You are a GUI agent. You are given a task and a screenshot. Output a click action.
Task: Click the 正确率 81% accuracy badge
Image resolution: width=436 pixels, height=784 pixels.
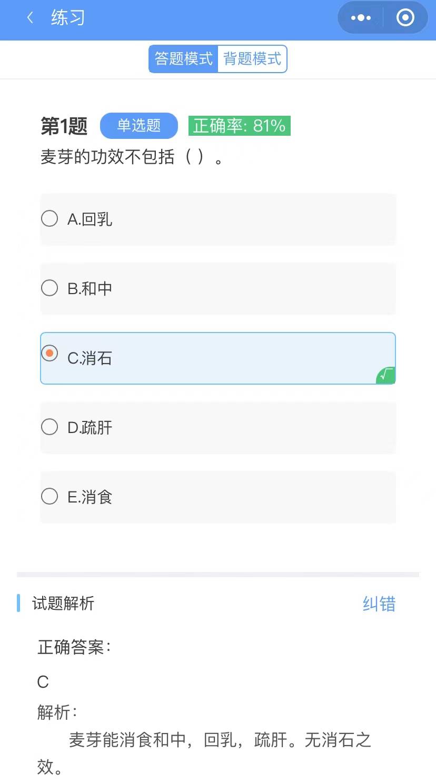[240, 126]
